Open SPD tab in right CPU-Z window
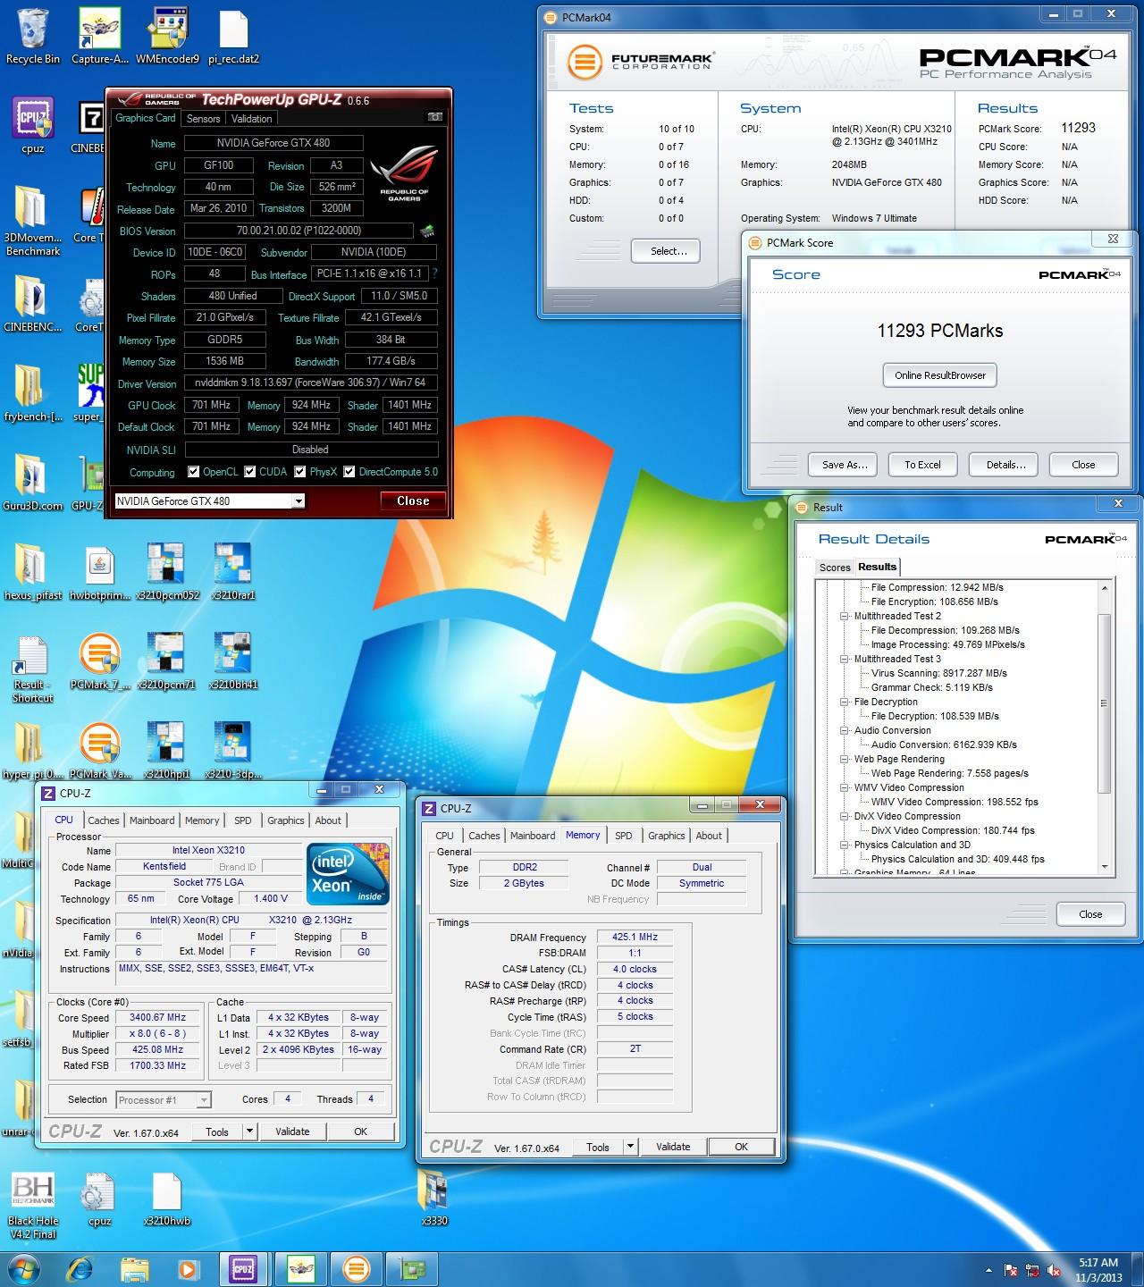The height and width of the screenshot is (1287, 1144). (x=624, y=836)
